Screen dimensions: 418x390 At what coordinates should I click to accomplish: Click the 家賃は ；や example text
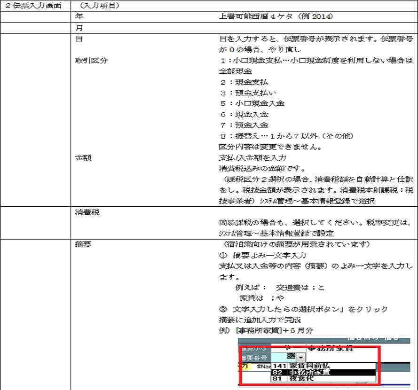coord(262,298)
